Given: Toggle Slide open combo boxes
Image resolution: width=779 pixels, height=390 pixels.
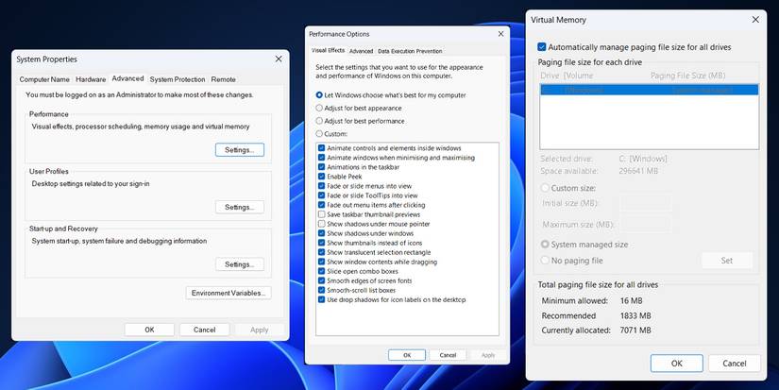Looking at the screenshot, I should (321, 271).
